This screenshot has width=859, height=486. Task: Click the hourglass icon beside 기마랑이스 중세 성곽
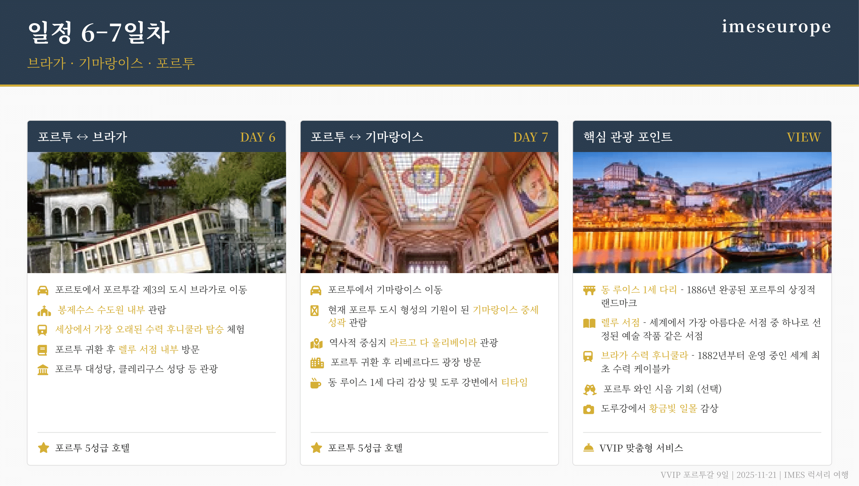[314, 310]
